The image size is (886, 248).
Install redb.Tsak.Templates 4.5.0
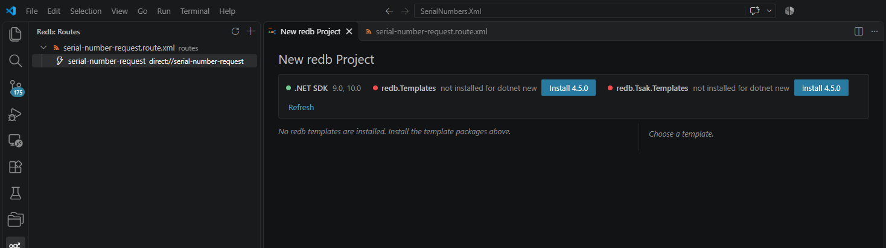821,88
